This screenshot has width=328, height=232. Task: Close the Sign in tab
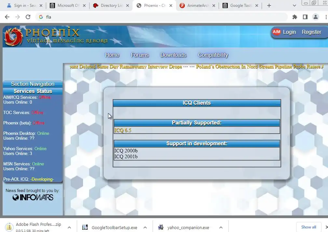coord(41,6)
